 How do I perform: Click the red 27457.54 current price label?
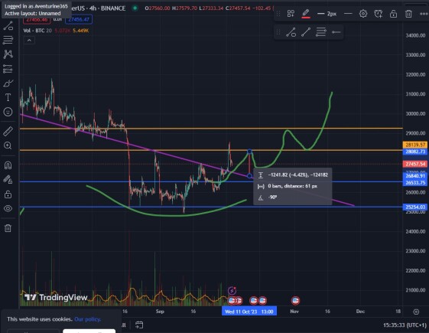pyautogui.click(x=415, y=164)
